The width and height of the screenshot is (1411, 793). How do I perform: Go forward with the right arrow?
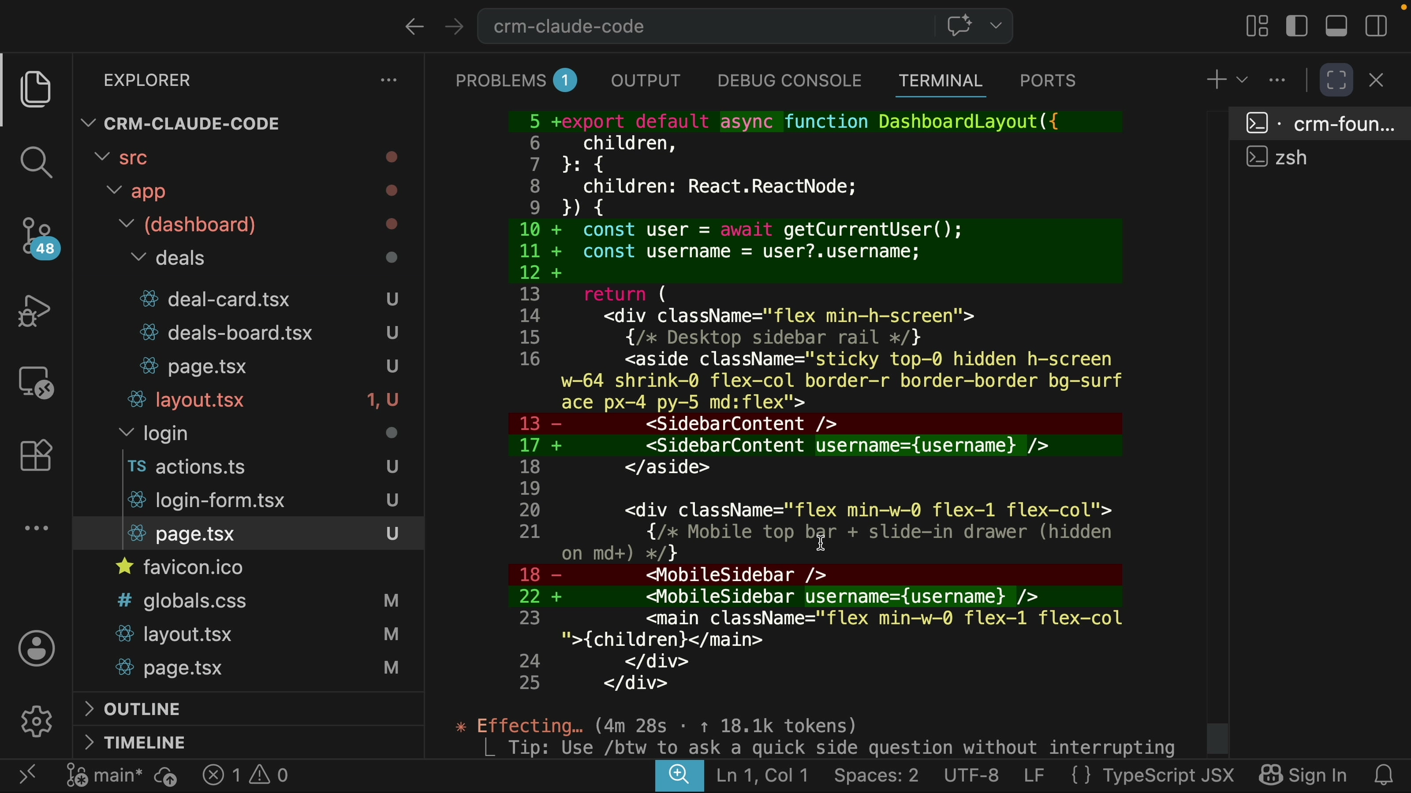454,26
